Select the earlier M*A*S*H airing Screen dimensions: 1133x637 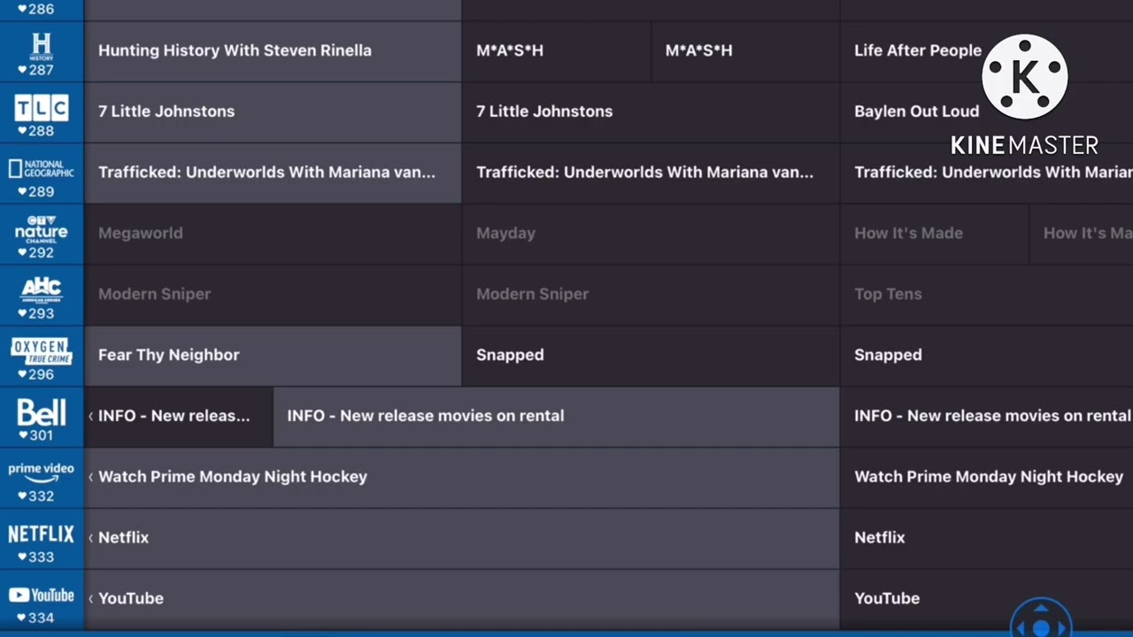pyautogui.click(x=556, y=50)
